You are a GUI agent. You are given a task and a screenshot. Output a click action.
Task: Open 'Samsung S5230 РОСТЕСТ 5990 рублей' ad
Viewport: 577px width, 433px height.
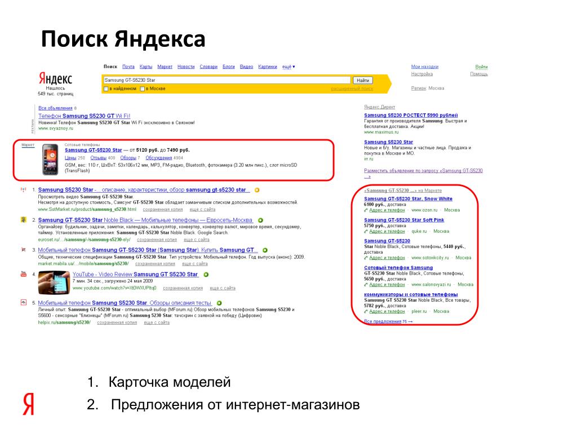click(411, 115)
